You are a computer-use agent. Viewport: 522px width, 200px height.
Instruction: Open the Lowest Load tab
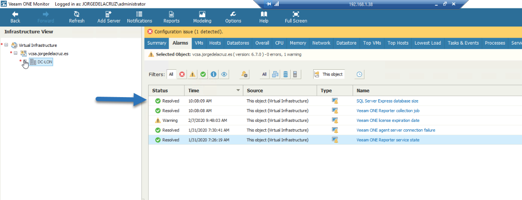point(428,43)
